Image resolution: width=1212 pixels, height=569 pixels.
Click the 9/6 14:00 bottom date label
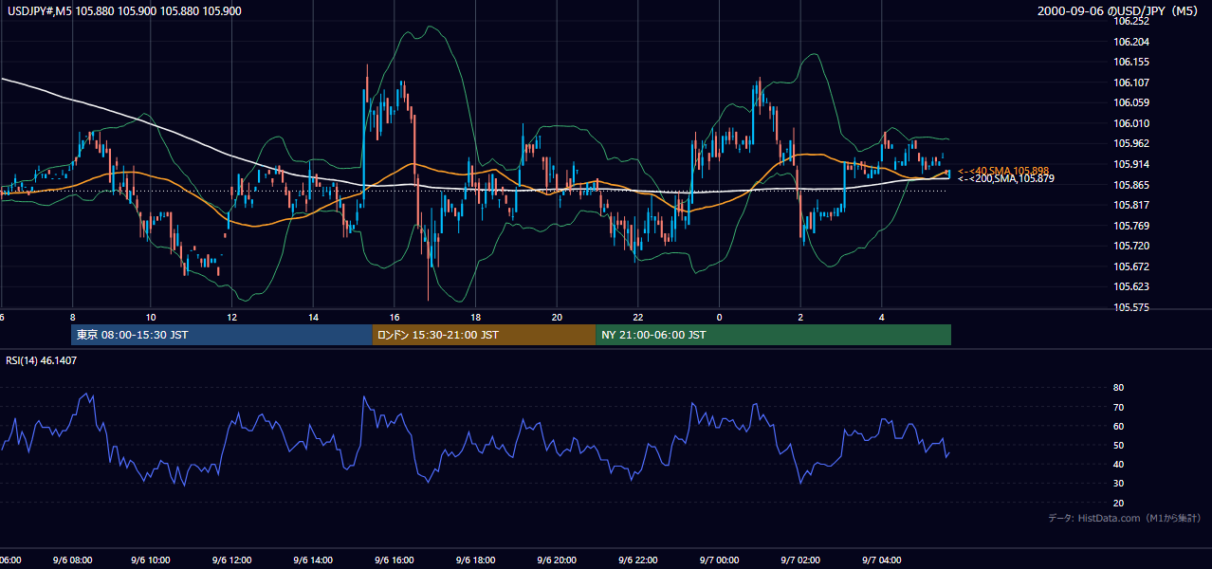coord(314,560)
